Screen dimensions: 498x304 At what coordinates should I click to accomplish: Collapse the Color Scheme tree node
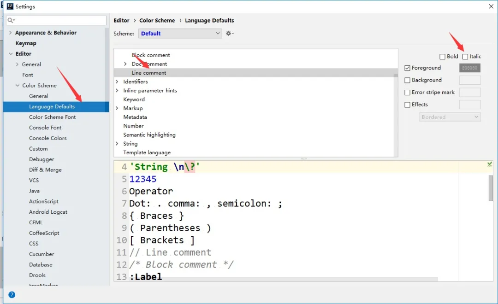(x=18, y=86)
